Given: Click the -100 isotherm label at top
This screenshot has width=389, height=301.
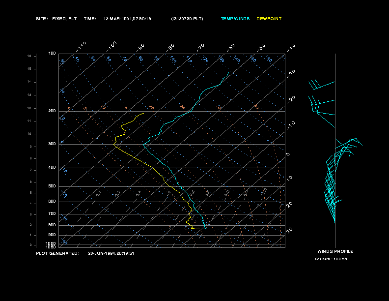Looking at the screenshot, I should pyautogui.click(x=111, y=47).
